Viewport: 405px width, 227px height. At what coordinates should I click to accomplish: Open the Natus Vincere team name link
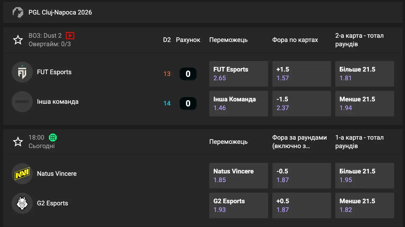57,174
